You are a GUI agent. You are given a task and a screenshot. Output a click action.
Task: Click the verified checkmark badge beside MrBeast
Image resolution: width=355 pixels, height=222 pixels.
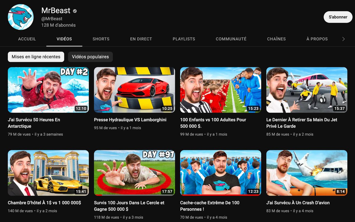coord(75,11)
